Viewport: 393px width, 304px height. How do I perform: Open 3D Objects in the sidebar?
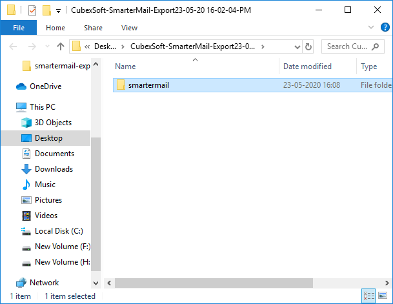(x=53, y=123)
